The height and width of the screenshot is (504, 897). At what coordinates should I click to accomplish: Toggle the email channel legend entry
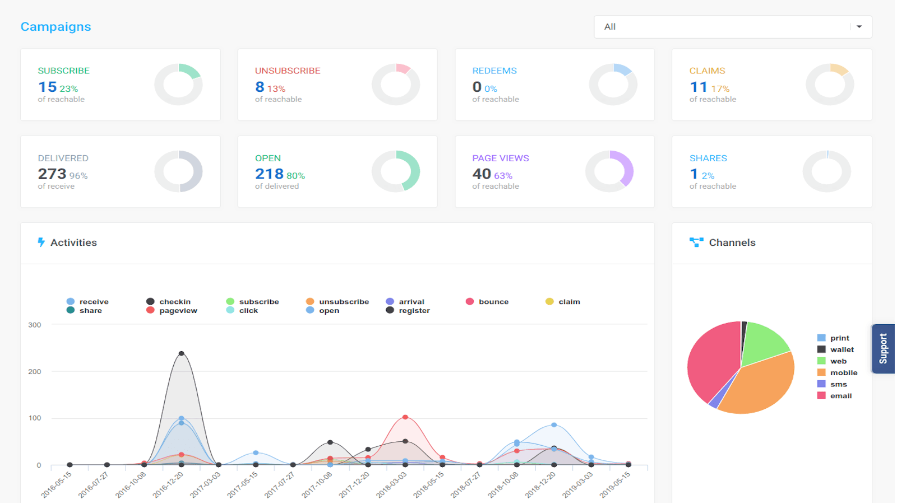(834, 396)
